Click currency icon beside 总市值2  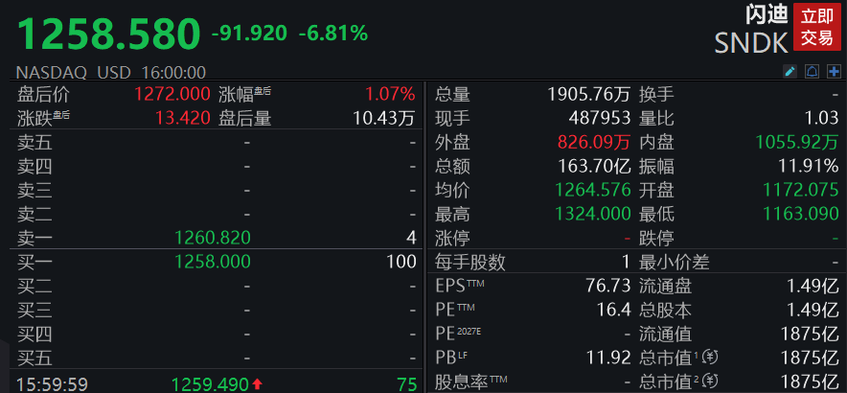pyautogui.click(x=711, y=381)
